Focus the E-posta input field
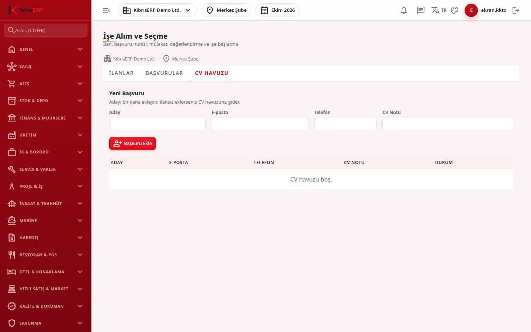Image resolution: width=531 pixels, height=332 pixels. pyautogui.click(x=260, y=124)
